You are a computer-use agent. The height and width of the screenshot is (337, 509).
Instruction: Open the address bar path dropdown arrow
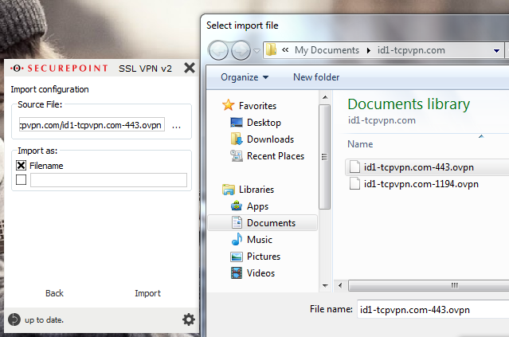coord(496,51)
